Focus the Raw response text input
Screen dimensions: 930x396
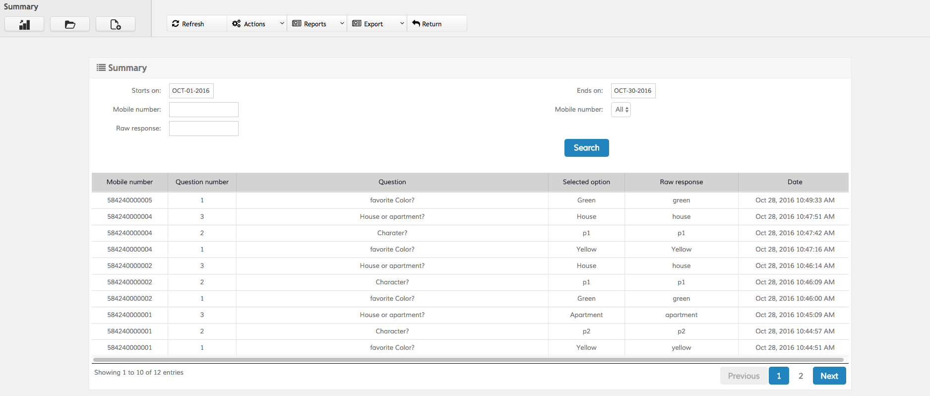pos(203,129)
